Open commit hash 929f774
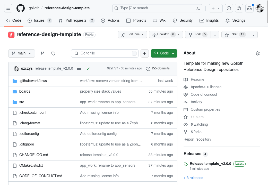The height and width of the screenshot is (185, 268). click(113, 68)
